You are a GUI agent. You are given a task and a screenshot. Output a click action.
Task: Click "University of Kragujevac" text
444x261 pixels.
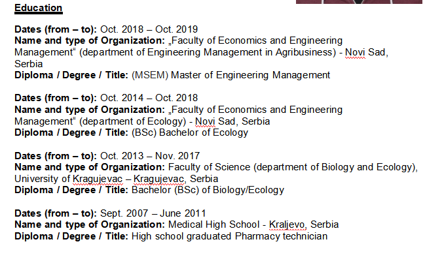click(69, 178)
